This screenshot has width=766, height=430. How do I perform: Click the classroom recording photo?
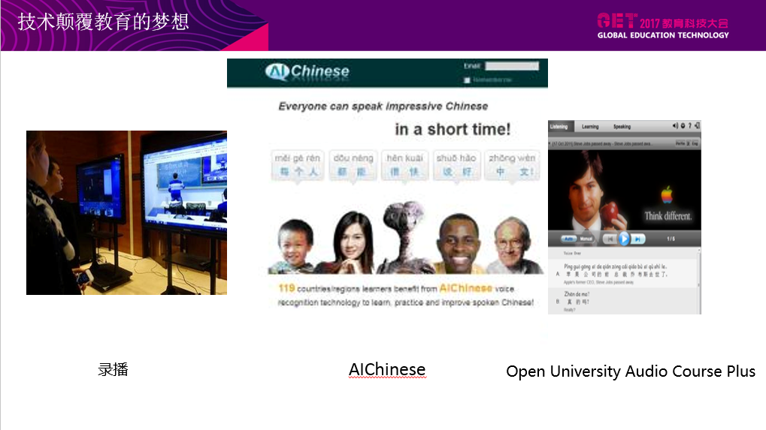[126, 212]
